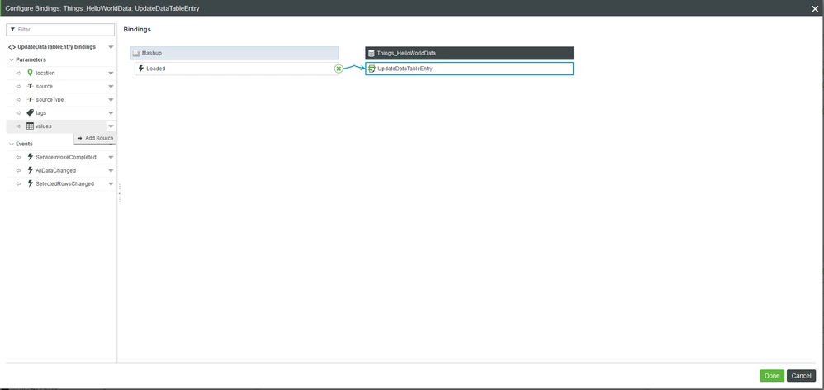Choose Add Source from the popup menu
Screen dimensions: 824x390
tap(95, 138)
